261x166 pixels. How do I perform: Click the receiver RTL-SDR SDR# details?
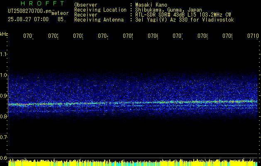tap(183, 15)
